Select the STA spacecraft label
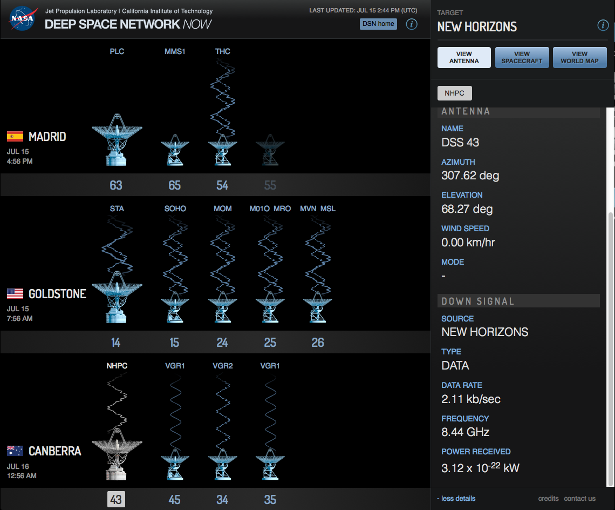 pos(117,209)
